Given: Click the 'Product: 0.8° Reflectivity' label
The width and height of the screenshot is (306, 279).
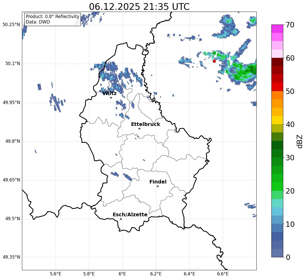Looking at the screenshot, I should coord(52,16).
